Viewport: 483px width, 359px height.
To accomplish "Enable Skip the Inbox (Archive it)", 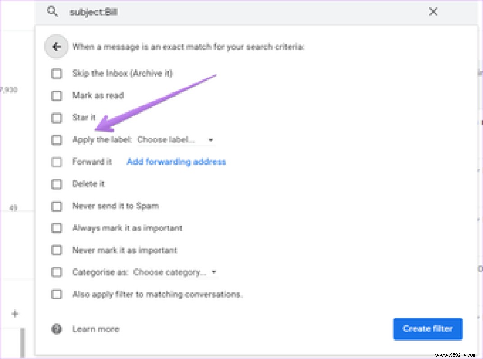I will (56, 73).
